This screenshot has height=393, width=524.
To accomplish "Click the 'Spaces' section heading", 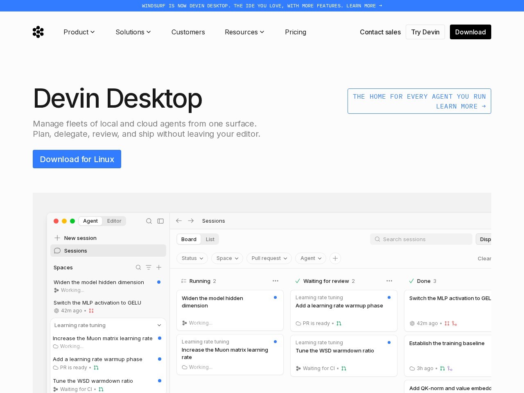I will point(63,267).
